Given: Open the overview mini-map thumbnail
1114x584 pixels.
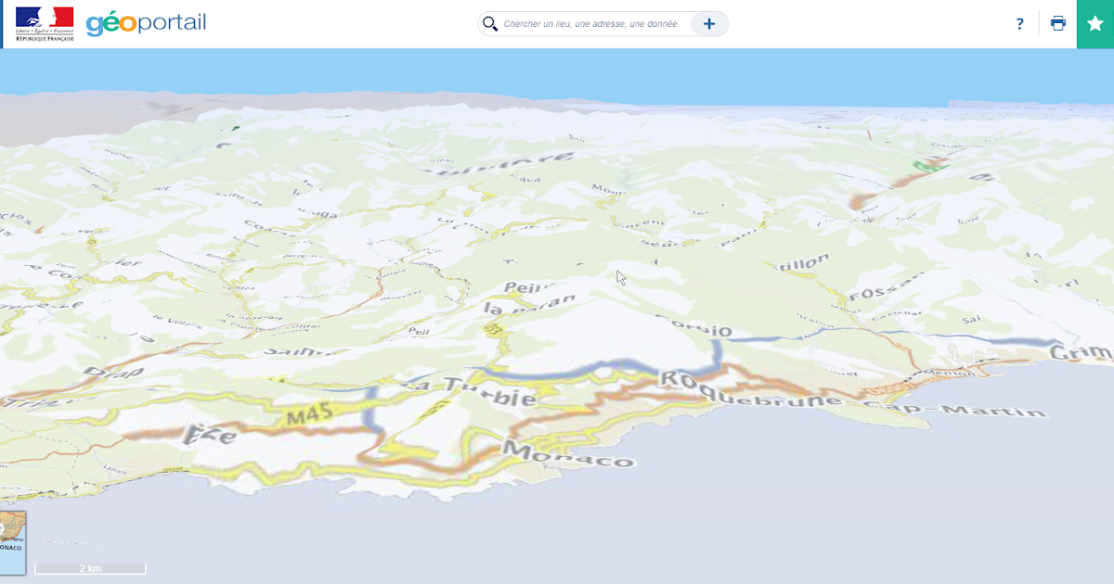Looking at the screenshot, I should [x=12, y=542].
